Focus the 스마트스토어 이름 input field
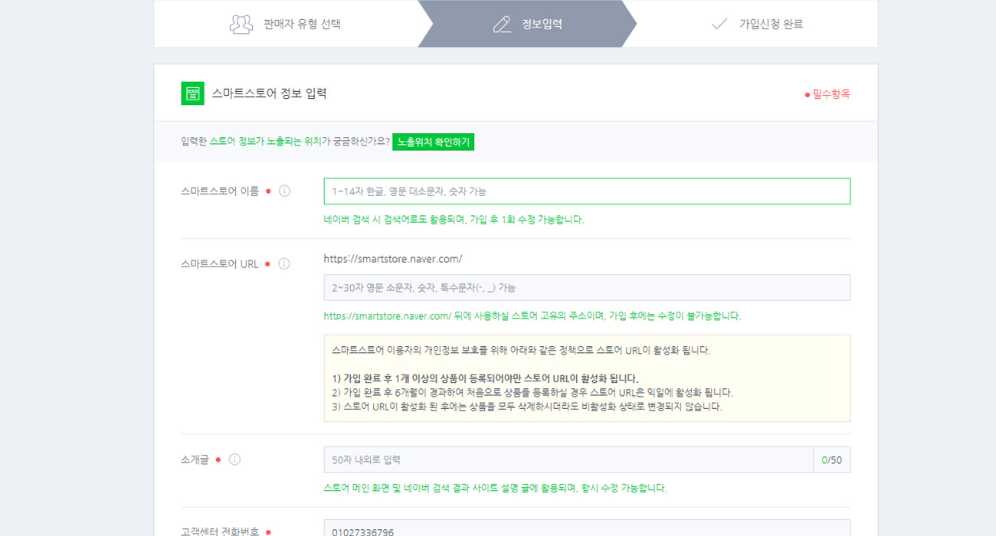The height and width of the screenshot is (536, 996). 587,191
